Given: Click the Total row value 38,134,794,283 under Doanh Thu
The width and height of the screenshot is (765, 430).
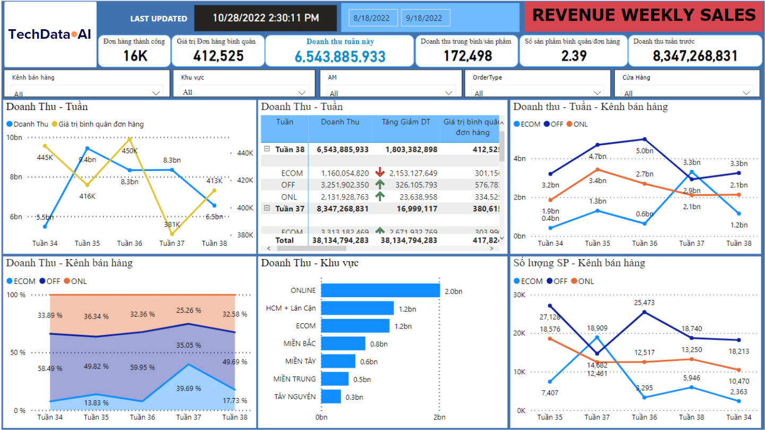Looking at the screenshot, I should coord(339,240).
